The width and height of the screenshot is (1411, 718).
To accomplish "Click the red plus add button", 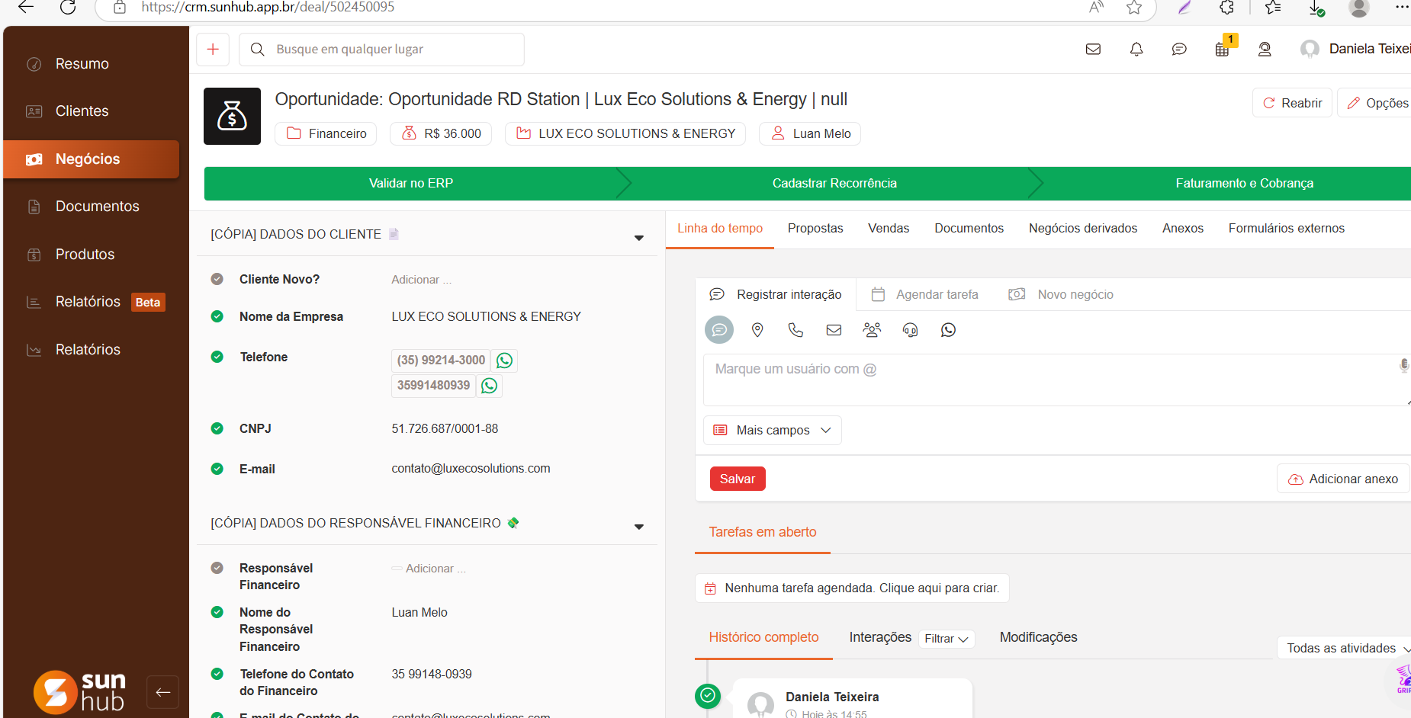I will [214, 50].
